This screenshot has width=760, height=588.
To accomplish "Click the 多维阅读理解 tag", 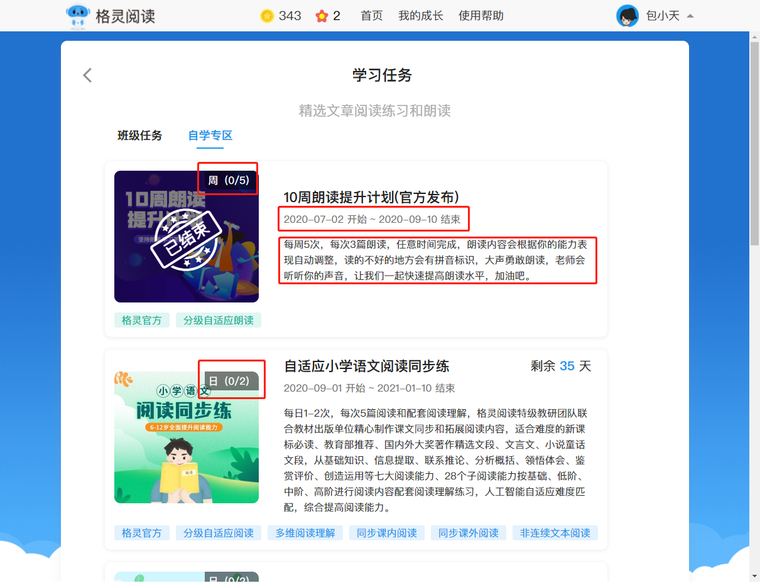I will 305,533.
